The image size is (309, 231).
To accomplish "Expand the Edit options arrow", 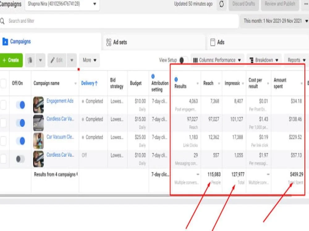I will tap(72, 60).
